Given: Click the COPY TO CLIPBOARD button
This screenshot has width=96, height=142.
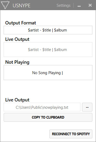Looking at the screenshot, I should pyautogui.click(x=48, y=117).
